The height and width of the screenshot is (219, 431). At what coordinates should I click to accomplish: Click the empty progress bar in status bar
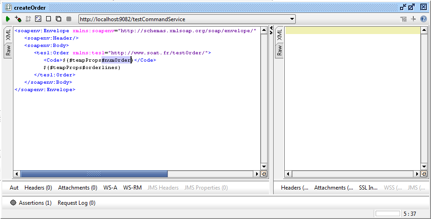pyautogui.click(x=388, y=213)
